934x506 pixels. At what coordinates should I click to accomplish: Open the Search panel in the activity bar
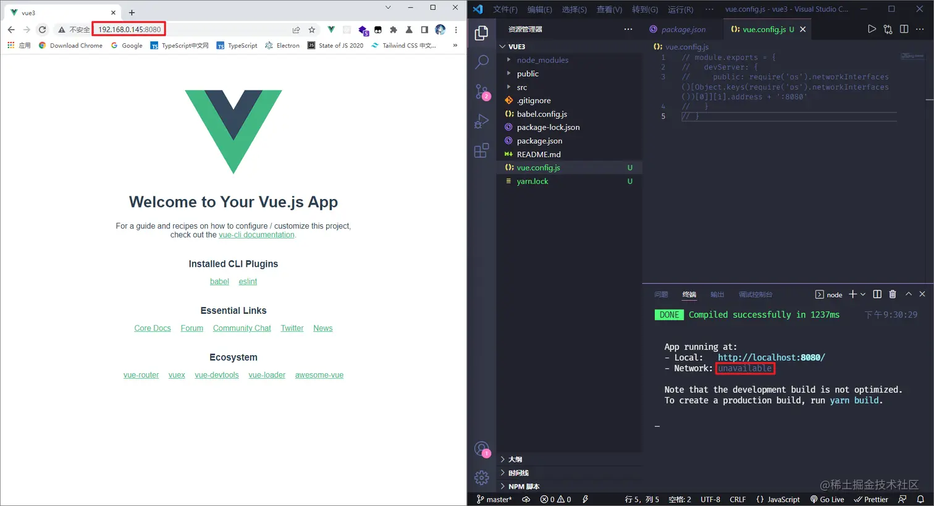pos(481,62)
